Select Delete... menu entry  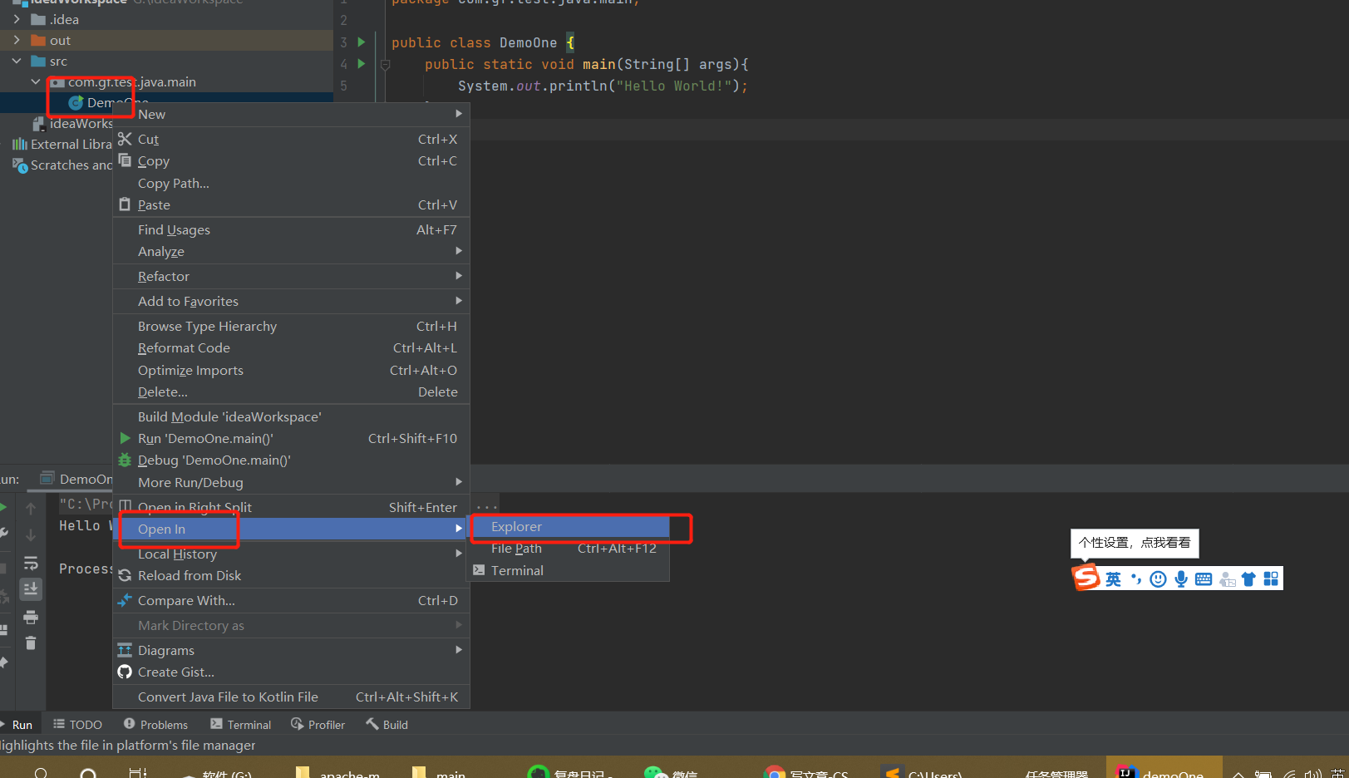tap(291, 391)
